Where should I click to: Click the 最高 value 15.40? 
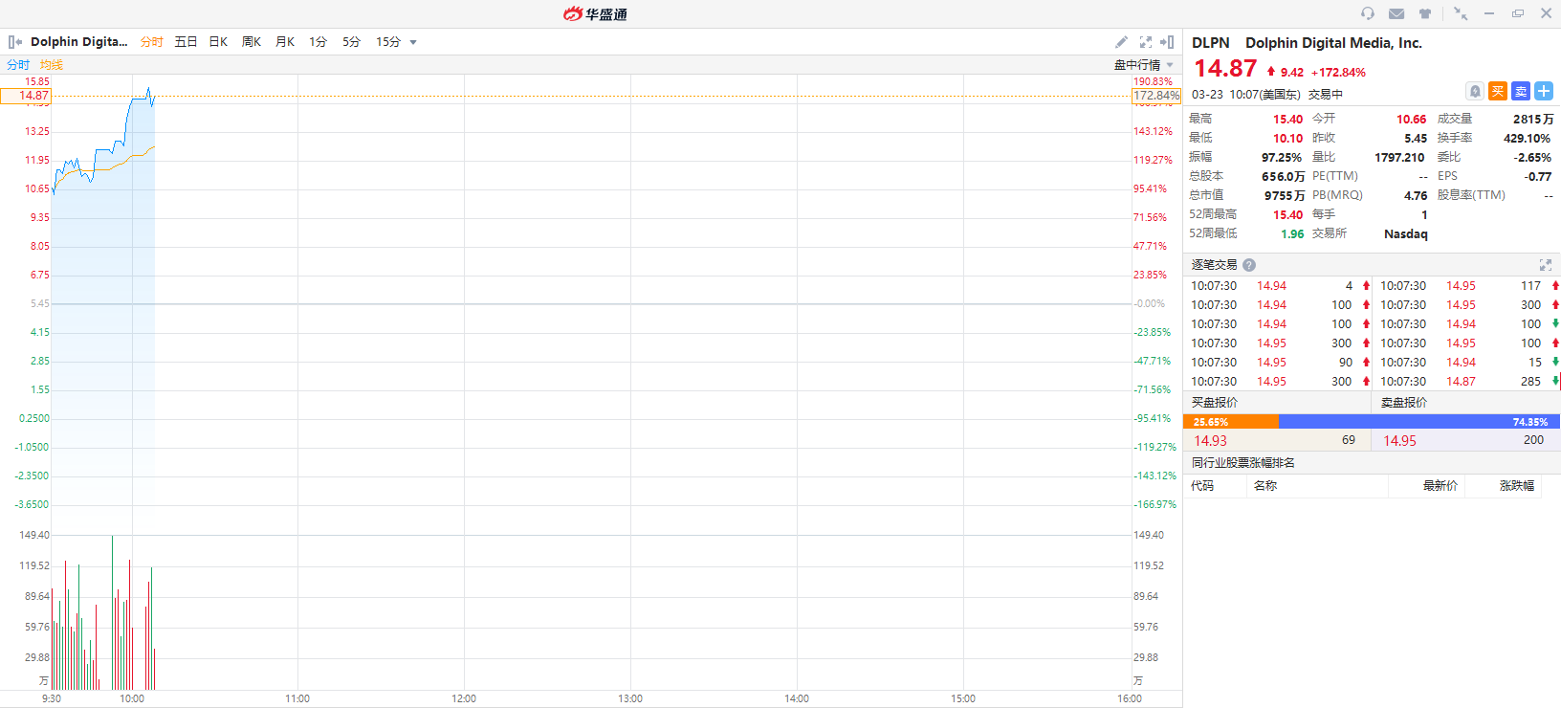click(1287, 120)
